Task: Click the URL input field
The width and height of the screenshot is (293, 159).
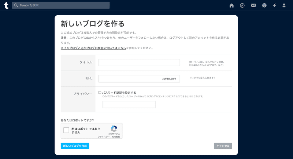Action: pyautogui.click(x=139, y=79)
